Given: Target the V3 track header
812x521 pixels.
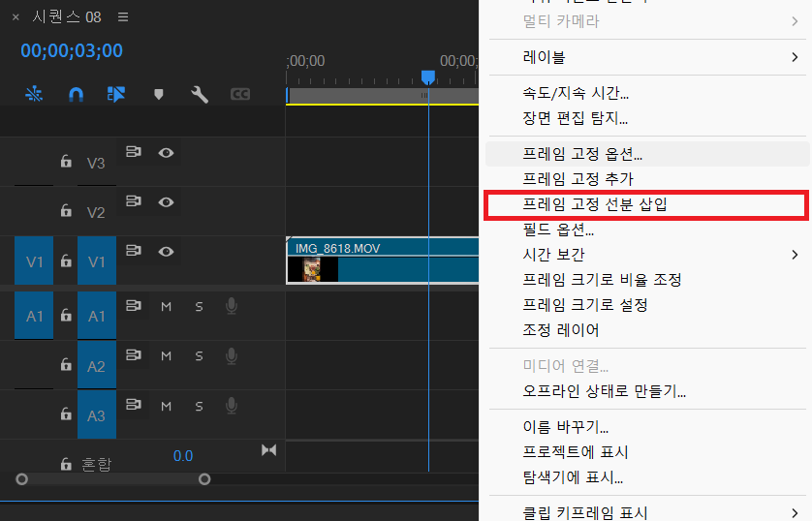Looking at the screenshot, I should coord(96,163).
